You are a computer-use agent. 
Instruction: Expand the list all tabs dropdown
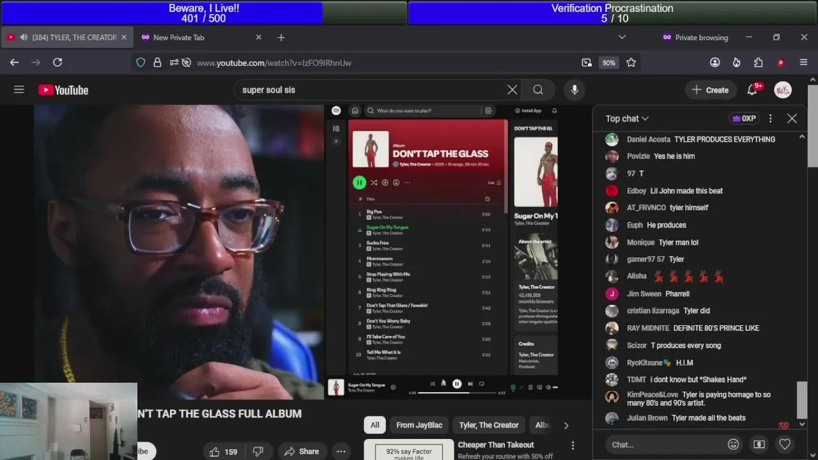622,38
